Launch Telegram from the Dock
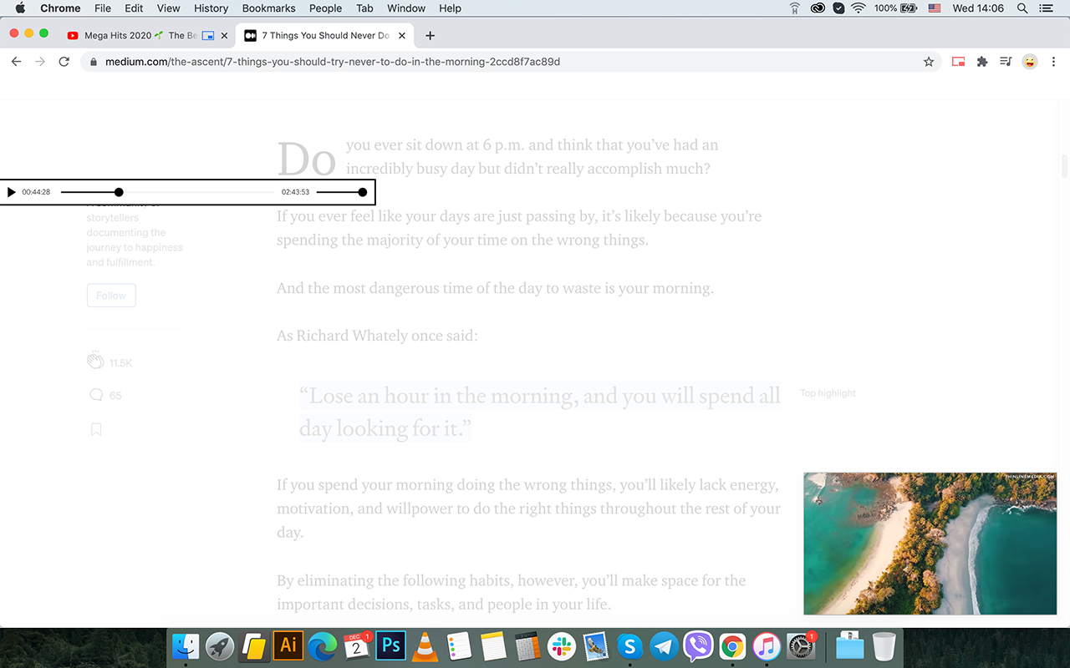Image resolution: width=1070 pixels, height=668 pixels. (x=664, y=646)
